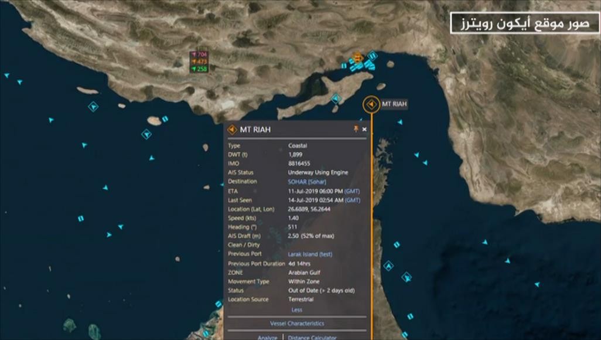The image size is (601, 340).
Task: Click the Analyze button
Action: click(267, 337)
